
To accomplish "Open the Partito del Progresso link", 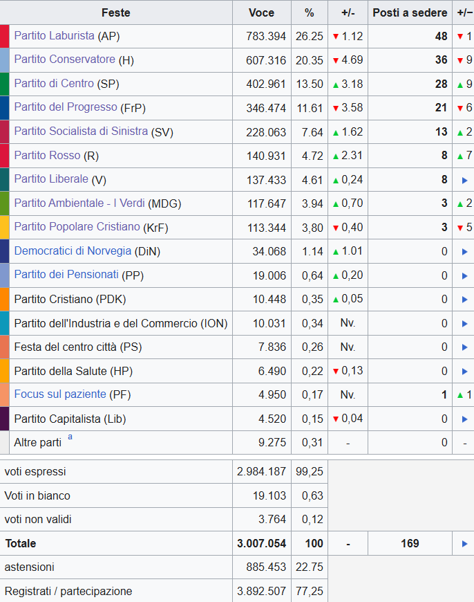I will coord(66,107).
